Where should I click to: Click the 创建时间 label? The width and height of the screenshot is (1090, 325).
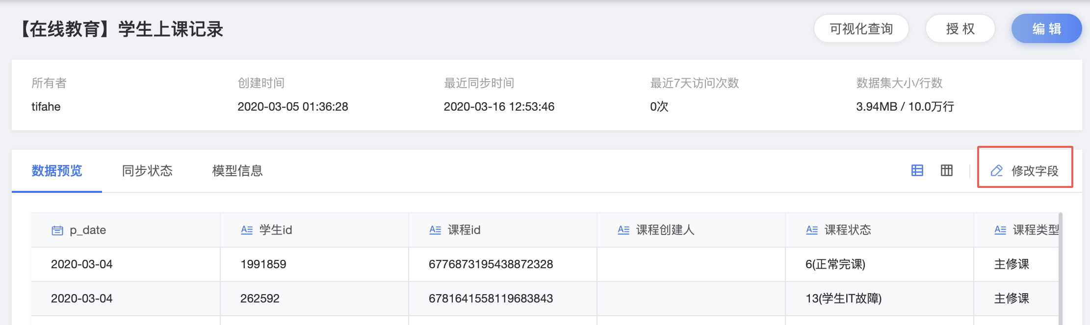(x=261, y=83)
